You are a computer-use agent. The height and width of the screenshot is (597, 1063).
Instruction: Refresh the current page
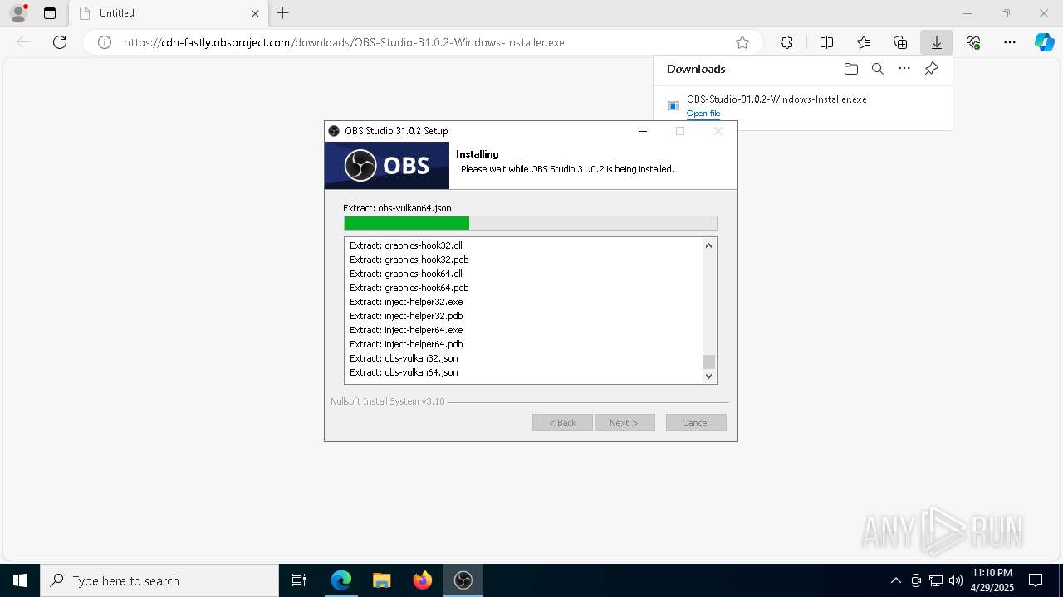click(x=60, y=42)
